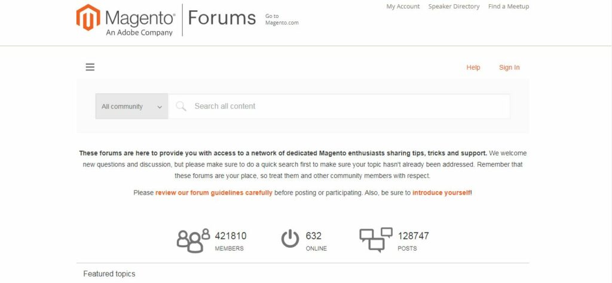Click the members group icon
The height and width of the screenshot is (283, 612).
[x=193, y=240]
